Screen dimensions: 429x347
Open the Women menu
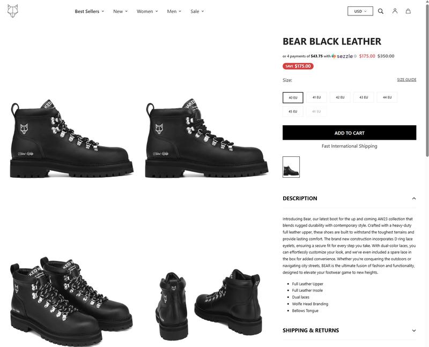(147, 11)
